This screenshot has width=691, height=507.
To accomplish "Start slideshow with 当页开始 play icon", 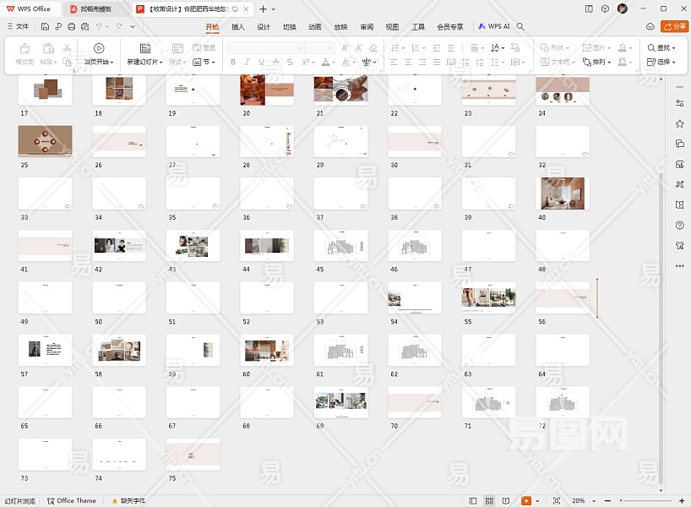I will [99, 48].
